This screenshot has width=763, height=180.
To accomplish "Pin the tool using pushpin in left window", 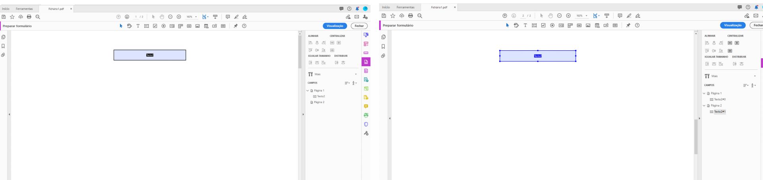I will (235, 26).
